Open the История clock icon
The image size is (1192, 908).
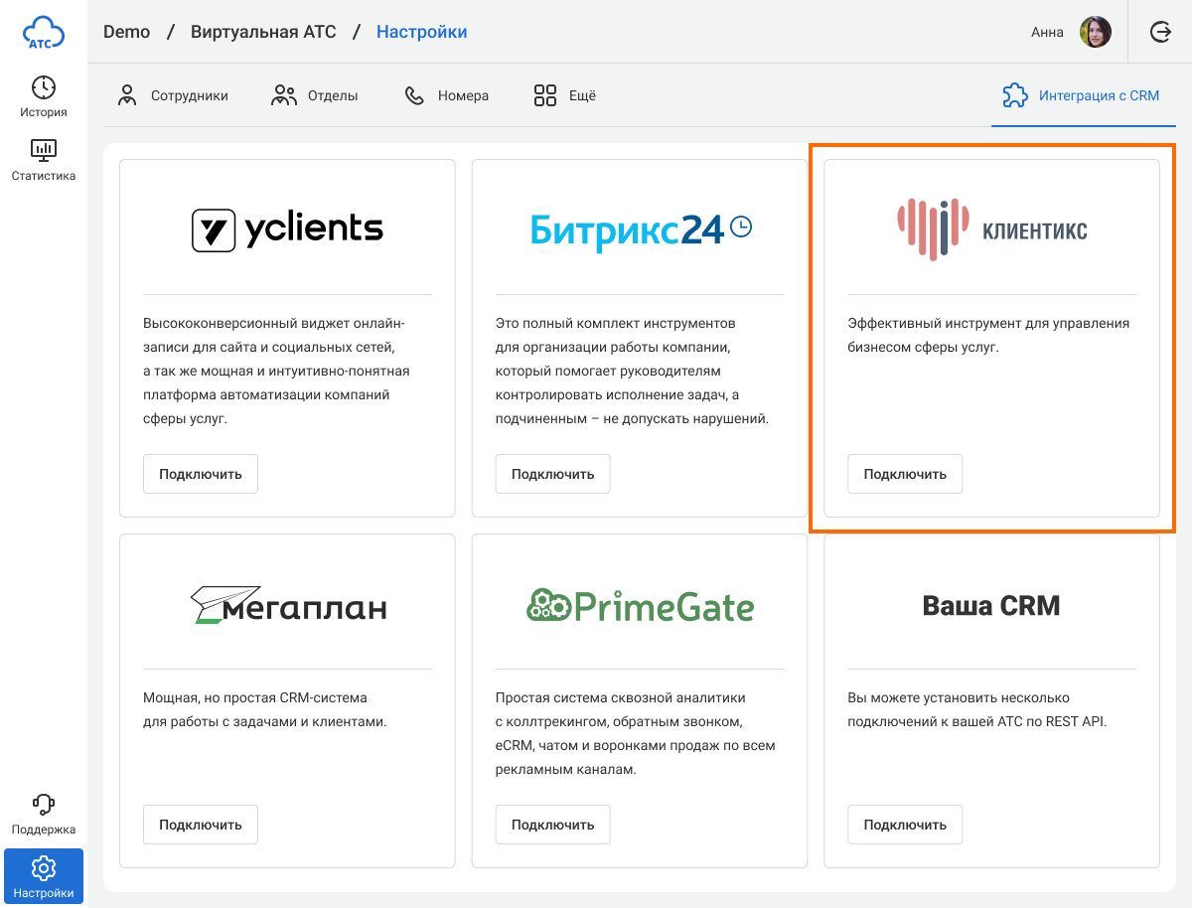pyautogui.click(x=43, y=87)
